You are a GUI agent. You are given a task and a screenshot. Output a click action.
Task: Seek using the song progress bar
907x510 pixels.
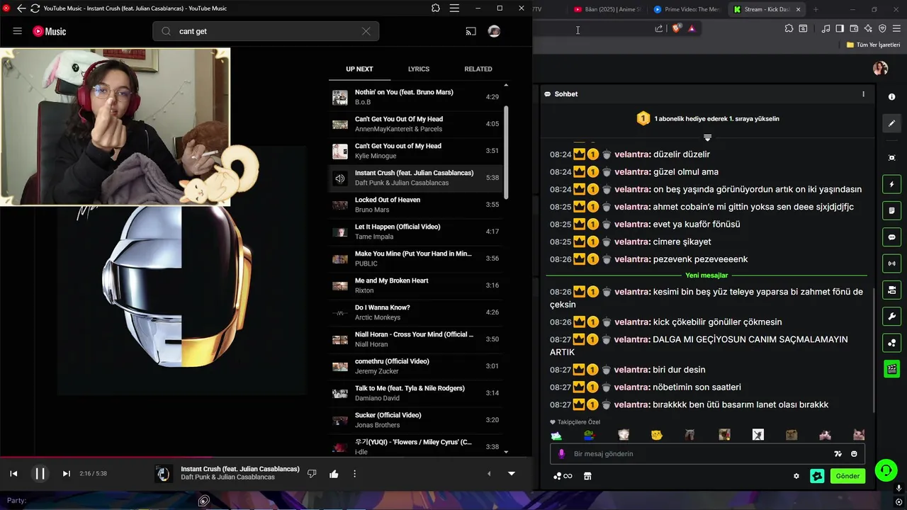tap(266, 457)
